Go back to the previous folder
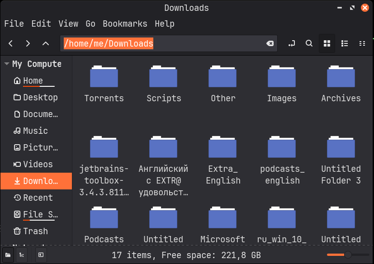374x264 pixels. pyautogui.click(x=10, y=43)
